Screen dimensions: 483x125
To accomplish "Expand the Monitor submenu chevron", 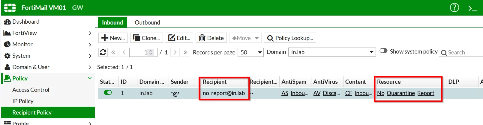I will coord(90,45).
